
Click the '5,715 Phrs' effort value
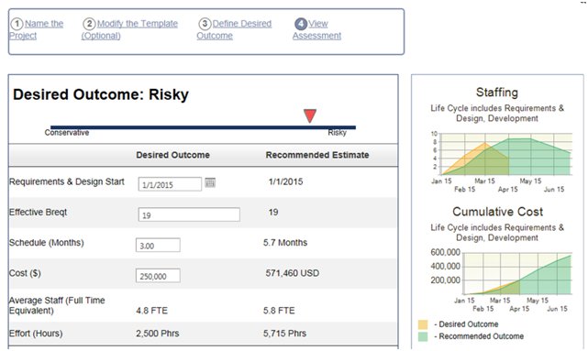click(x=284, y=334)
